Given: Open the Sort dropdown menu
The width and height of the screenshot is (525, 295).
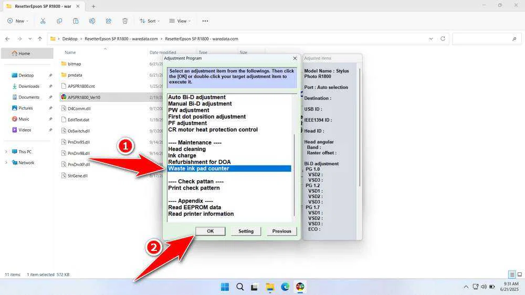Looking at the screenshot, I should tap(150, 21).
